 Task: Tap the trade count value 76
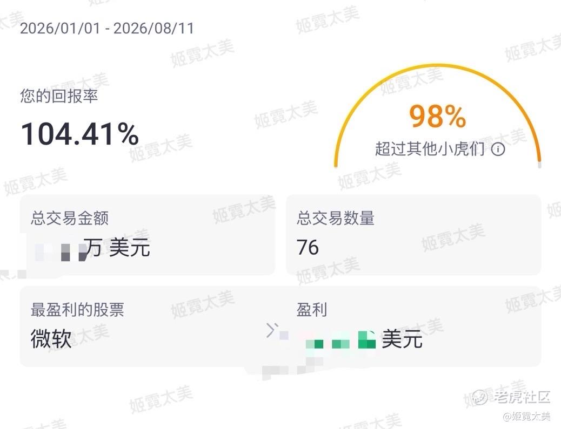(x=308, y=247)
